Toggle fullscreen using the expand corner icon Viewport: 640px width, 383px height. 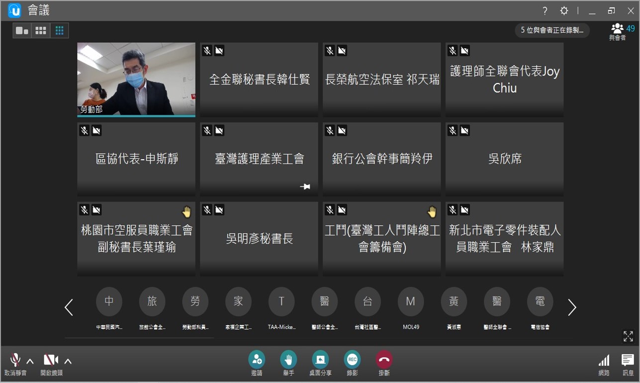tap(628, 336)
